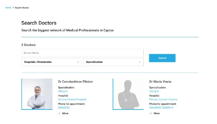The height and width of the screenshot is (124, 217).
Task: Click Dr Maria Vrana's silhouette placeholder image
Action: (129, 94)
